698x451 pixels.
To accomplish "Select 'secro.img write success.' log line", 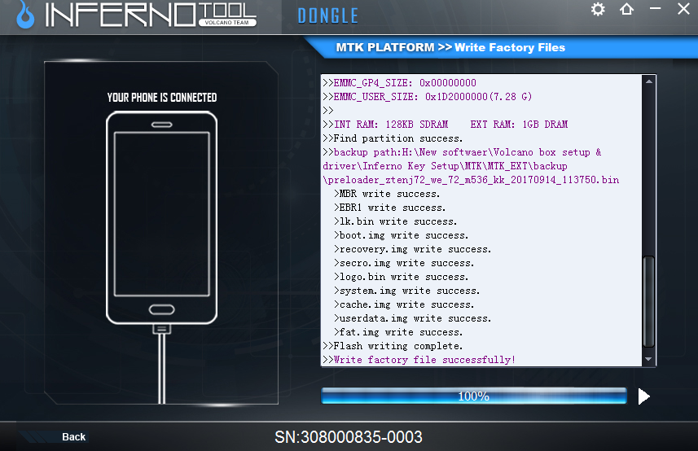I will coord(404,263).
